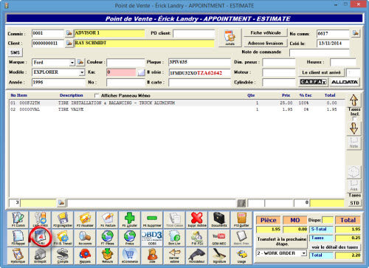369x268 pixels.
Task: Open the F3 Visualiser folder icon
Action: coord(85,219)
